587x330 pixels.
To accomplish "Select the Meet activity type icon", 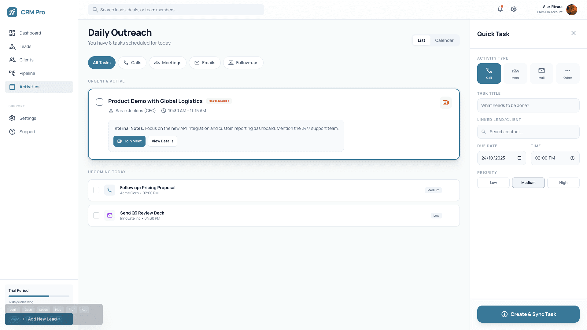I will (515, 73).
